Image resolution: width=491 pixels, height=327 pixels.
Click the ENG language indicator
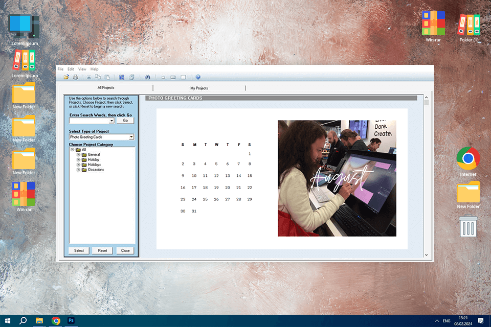(447, 321)
